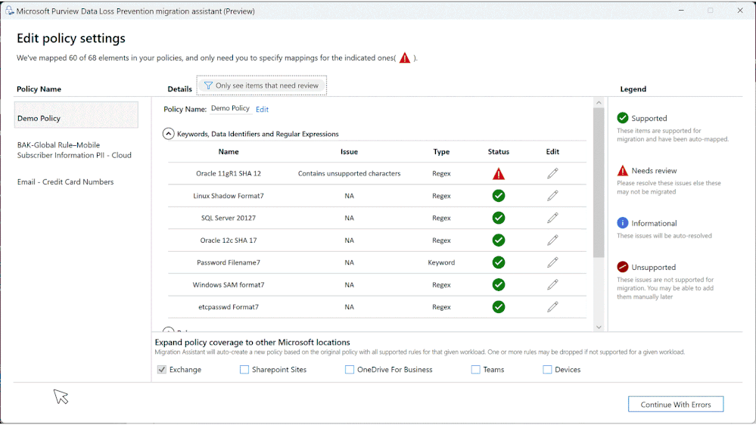The image size is (756, 425).
Task: Click the Supported legend green check icon
Action: click(x=623, y=118)
